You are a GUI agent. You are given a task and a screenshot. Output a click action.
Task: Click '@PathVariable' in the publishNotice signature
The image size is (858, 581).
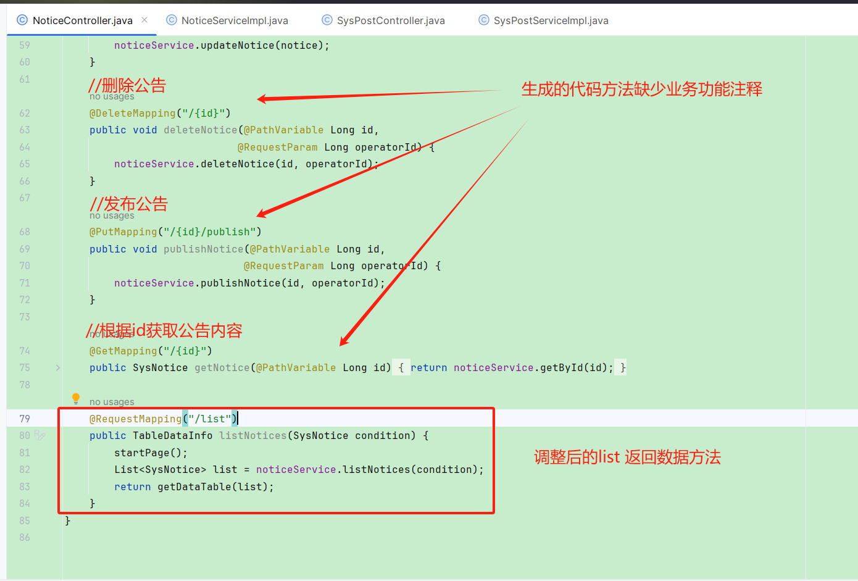click(290, 249)
